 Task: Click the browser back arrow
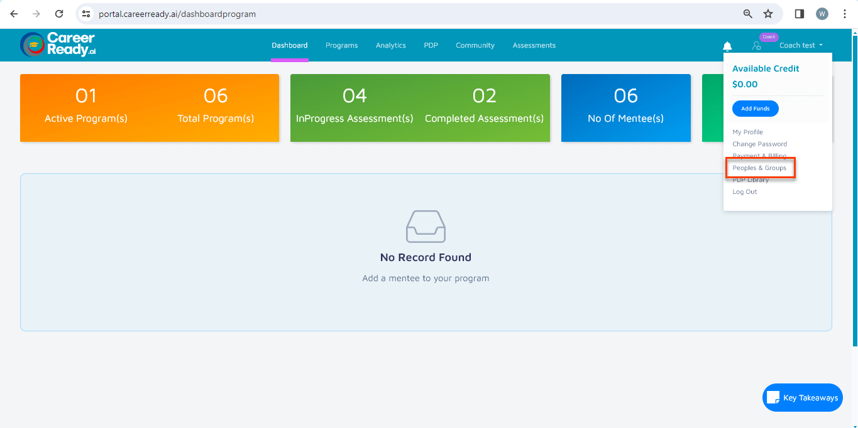(14, 14)
